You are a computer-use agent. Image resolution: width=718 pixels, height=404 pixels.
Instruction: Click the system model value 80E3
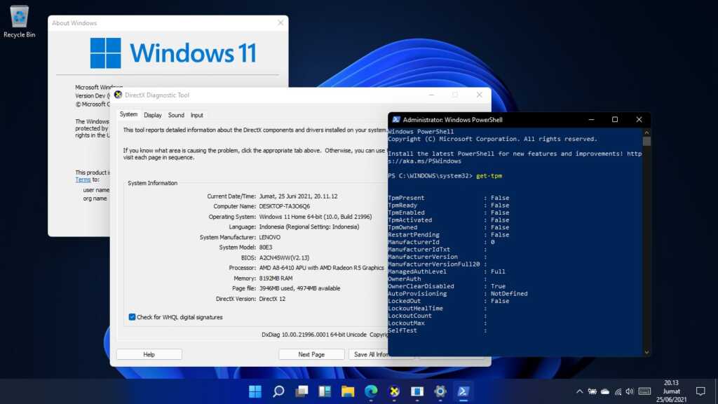[266, 248]
